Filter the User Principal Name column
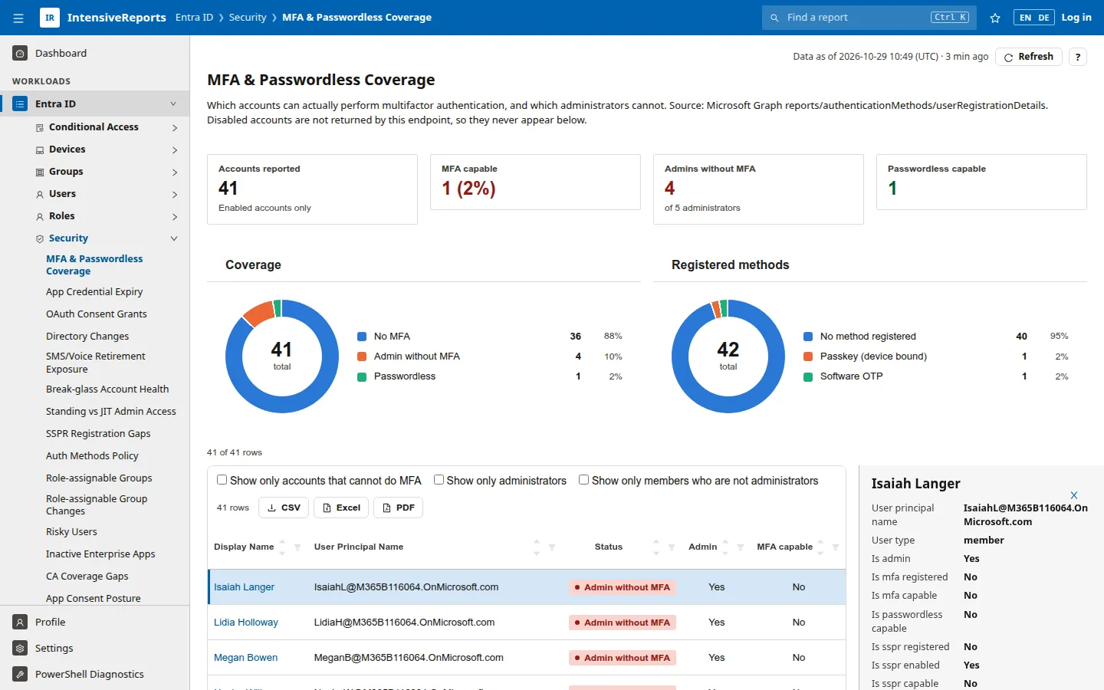The width and height of the screenshot is (1104, 690). tap(552, 547)
